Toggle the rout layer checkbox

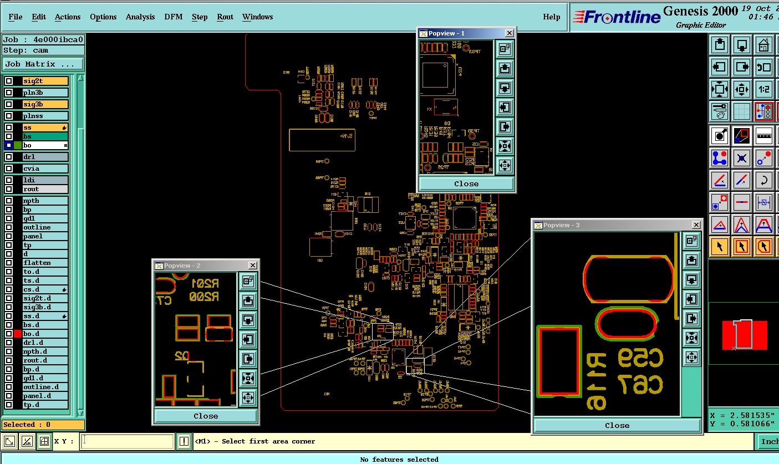(x=9, y=189)
